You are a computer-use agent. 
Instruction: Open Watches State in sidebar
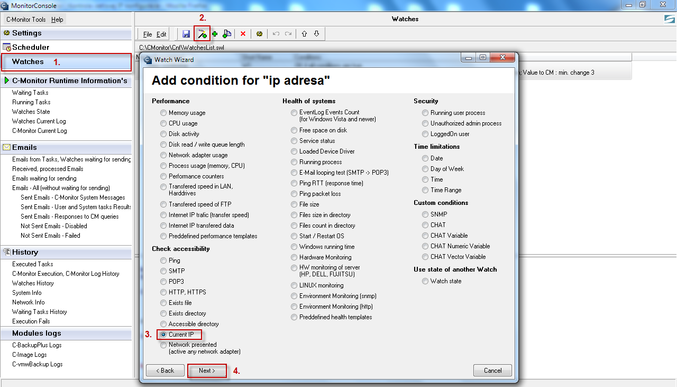31,112
